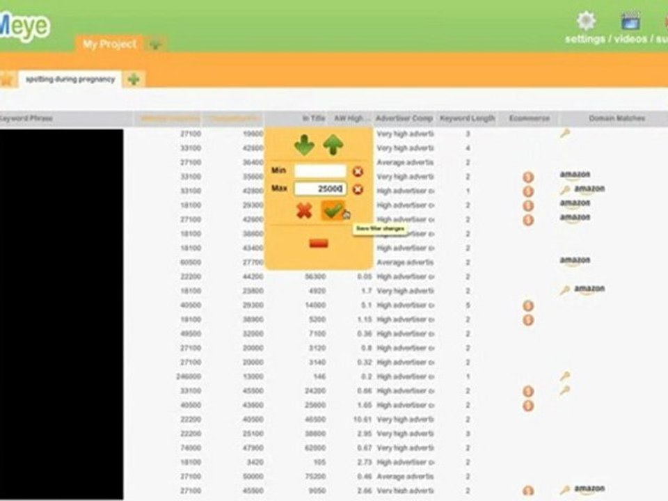Click the star icon left of the keyword tab
The height and width of the screenshot is (501, 668).
click(6, 79)
